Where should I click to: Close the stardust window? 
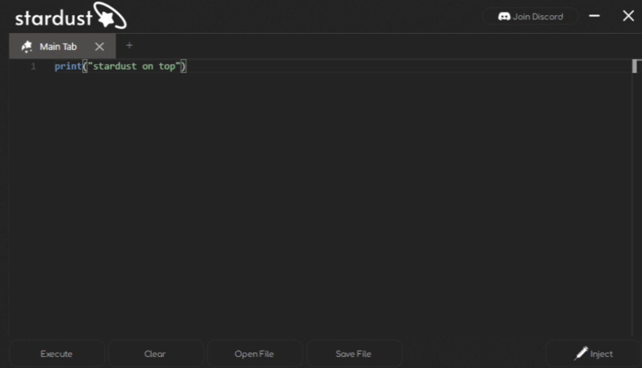pos(628,16)
